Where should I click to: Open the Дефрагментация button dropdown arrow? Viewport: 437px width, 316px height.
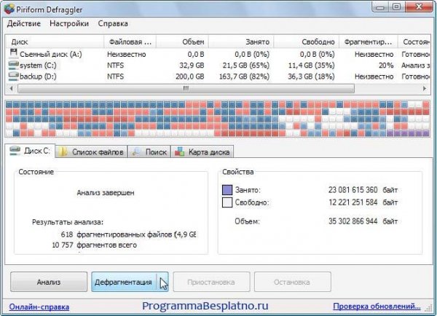pos(162,282)
